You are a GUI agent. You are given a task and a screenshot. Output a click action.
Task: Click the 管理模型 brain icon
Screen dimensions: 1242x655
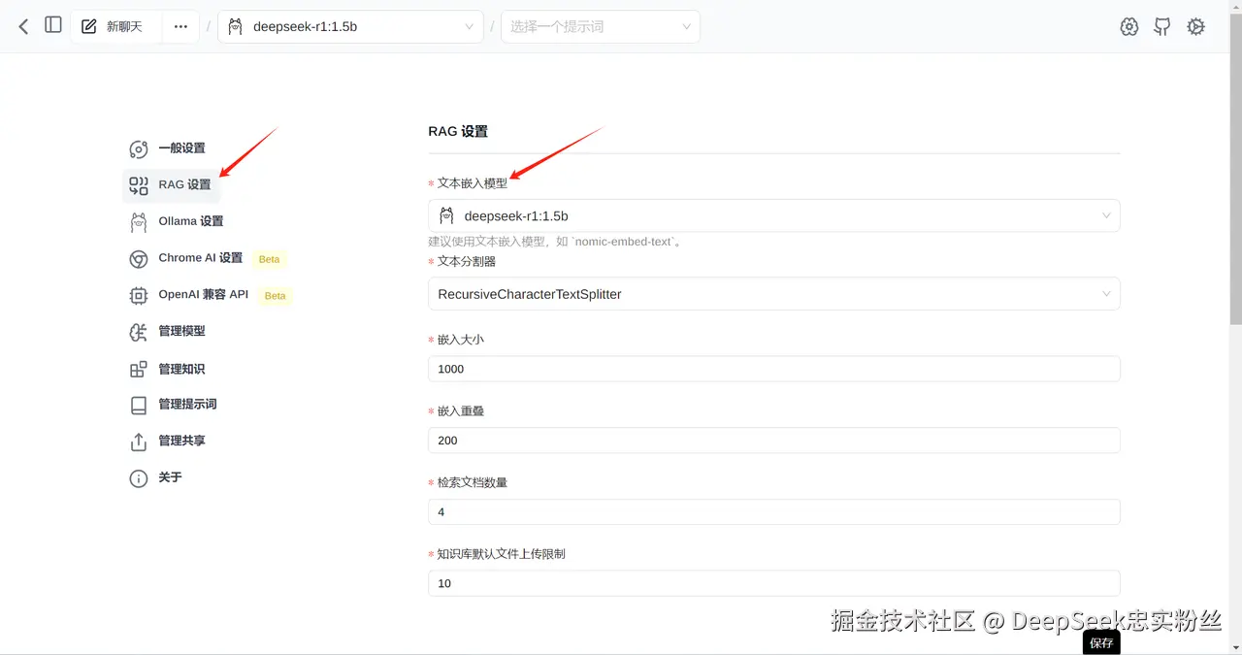click(139, 332)
